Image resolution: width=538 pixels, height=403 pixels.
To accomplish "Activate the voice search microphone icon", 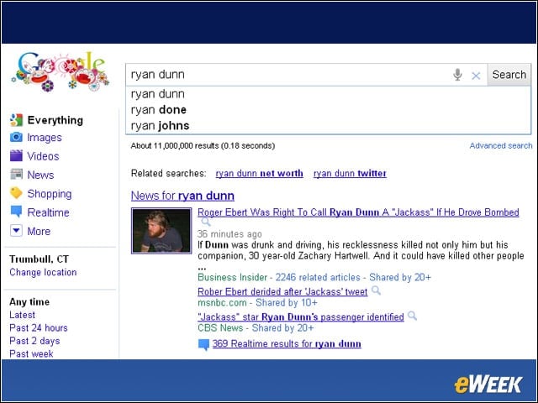I will coord(457,75).
